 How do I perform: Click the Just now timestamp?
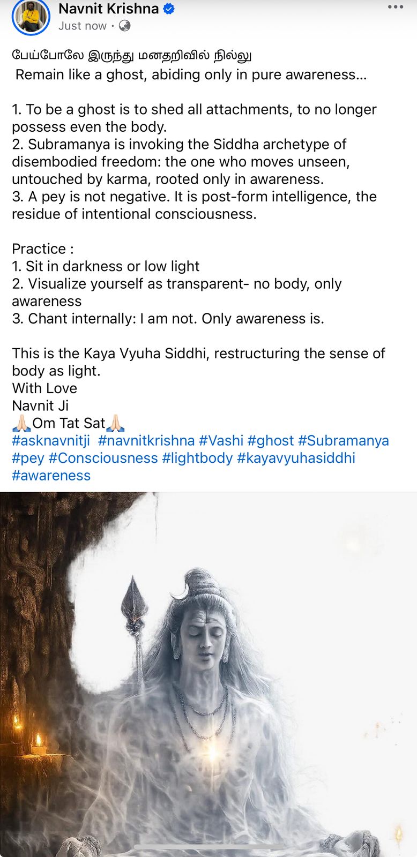[x=83, y=26]
